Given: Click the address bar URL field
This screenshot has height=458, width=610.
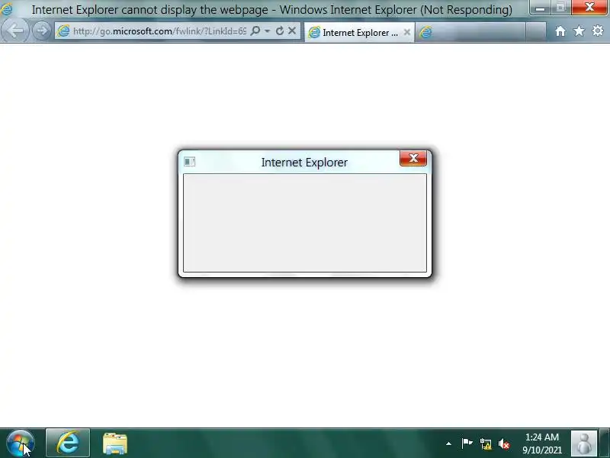Looking at the screenshot, I should [x=159, y=31].
